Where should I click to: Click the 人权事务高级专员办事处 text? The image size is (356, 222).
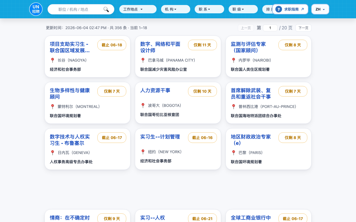71,162
